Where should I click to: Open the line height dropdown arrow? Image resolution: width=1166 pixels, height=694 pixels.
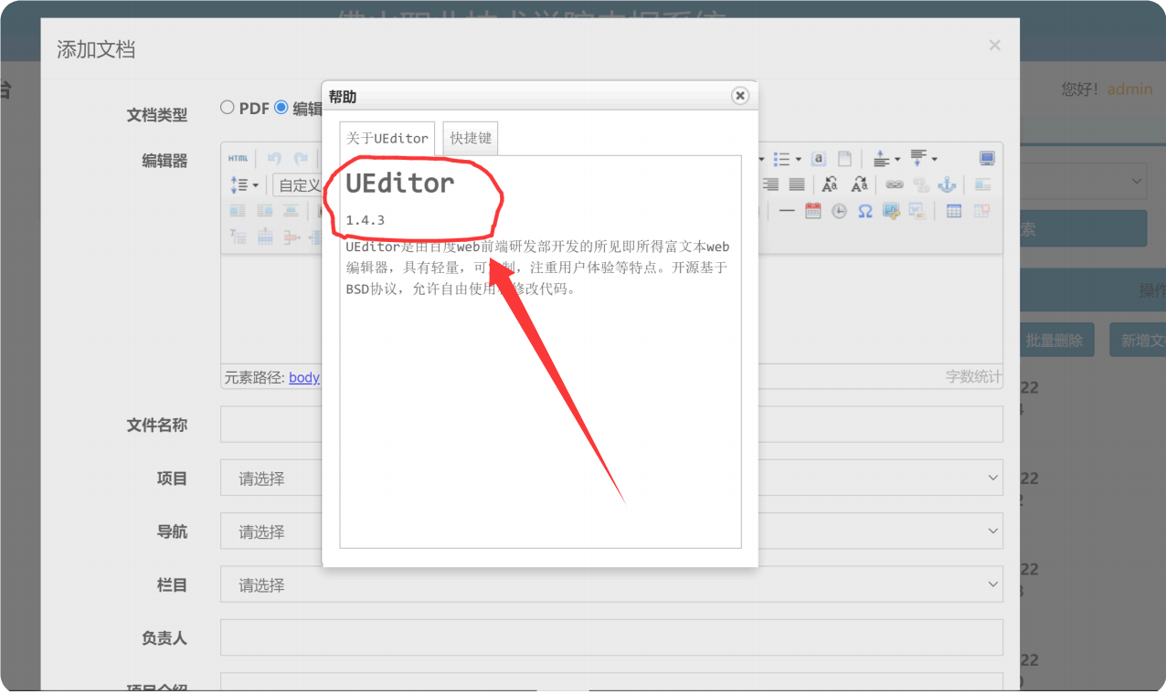pos(255,185)
